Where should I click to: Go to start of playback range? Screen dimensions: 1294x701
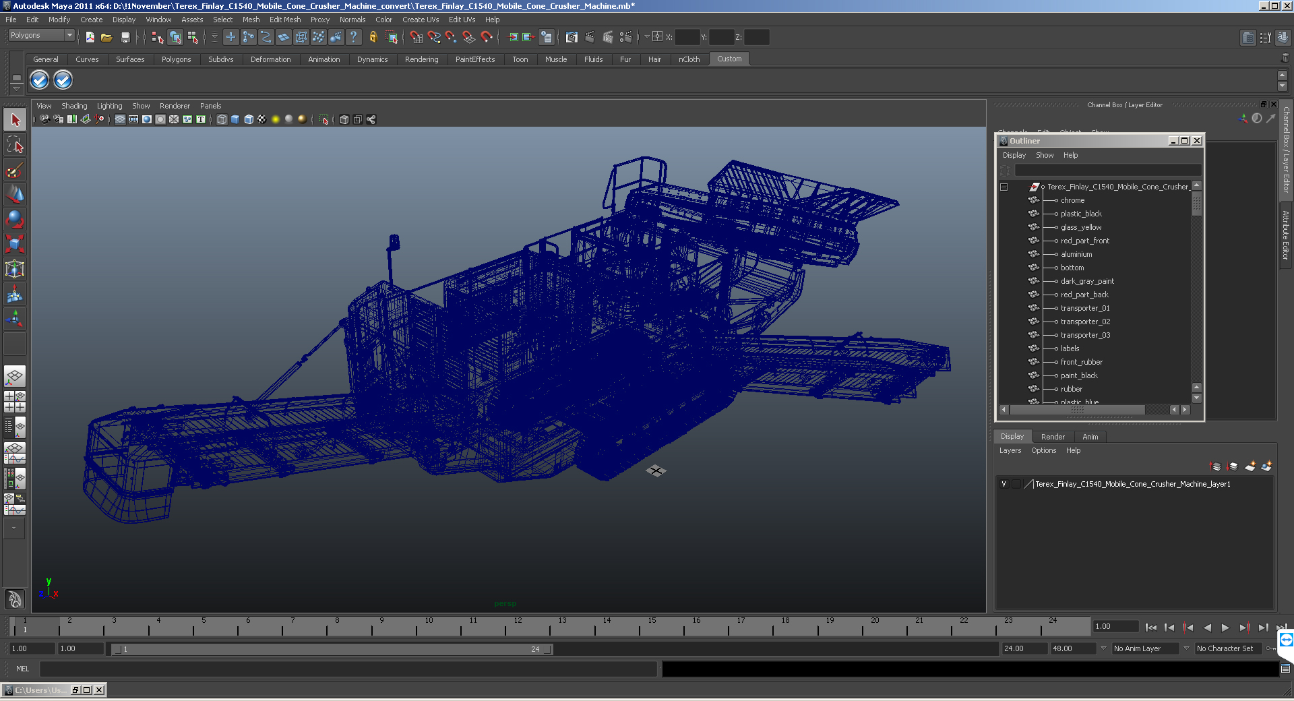pos(1150,628)
